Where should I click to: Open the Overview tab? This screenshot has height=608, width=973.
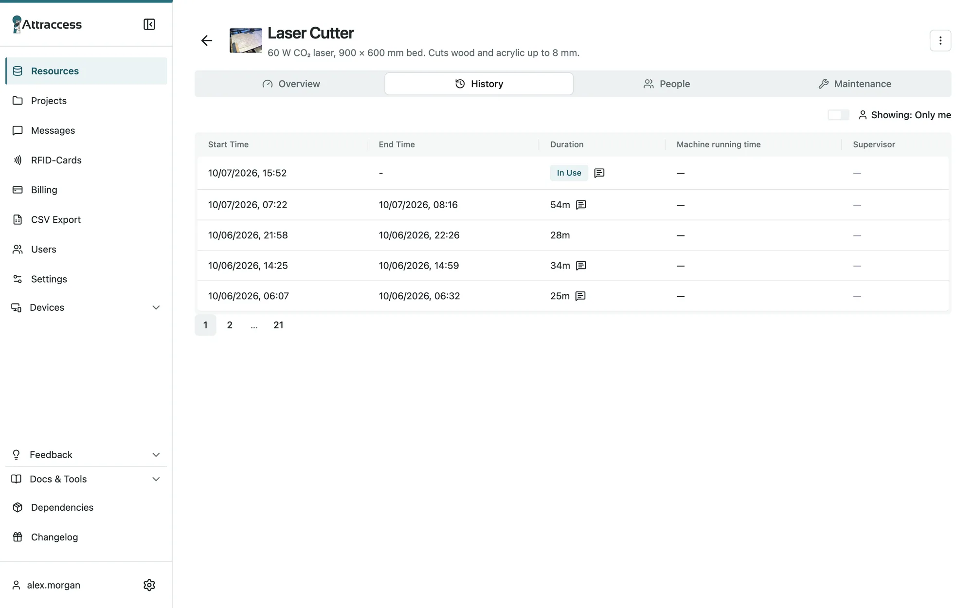click(291, 84)
